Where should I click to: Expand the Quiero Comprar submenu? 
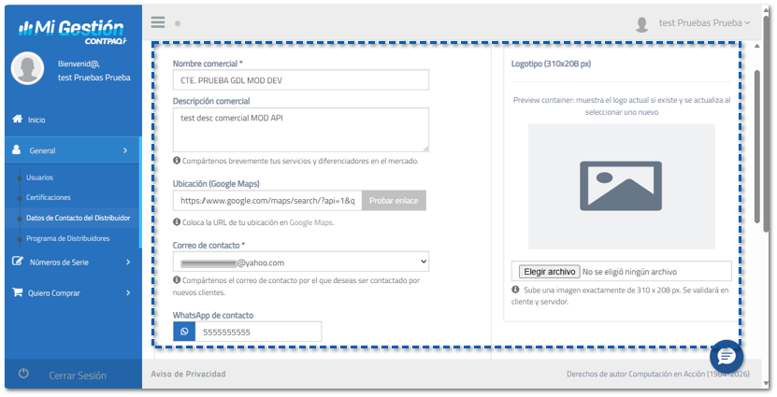[127, 292]
